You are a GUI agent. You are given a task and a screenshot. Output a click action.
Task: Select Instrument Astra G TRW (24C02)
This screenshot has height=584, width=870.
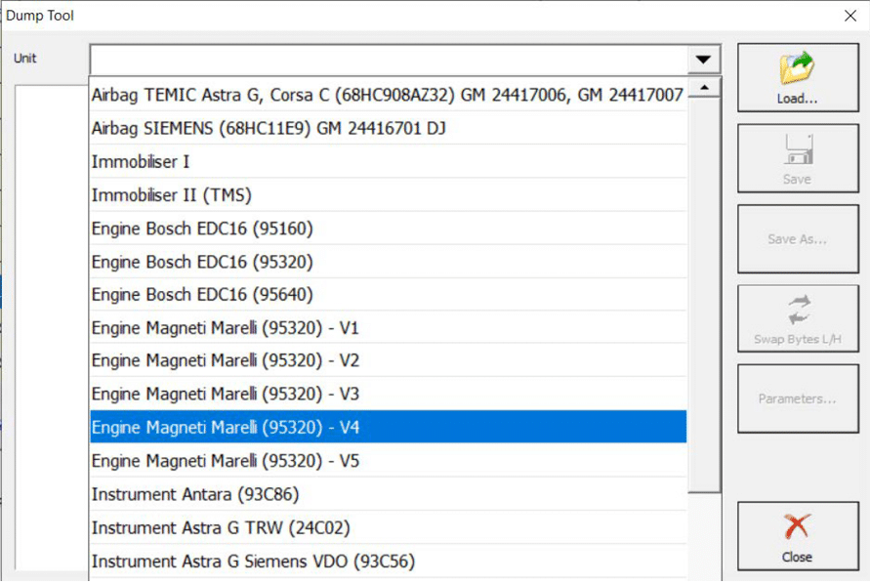220,527
